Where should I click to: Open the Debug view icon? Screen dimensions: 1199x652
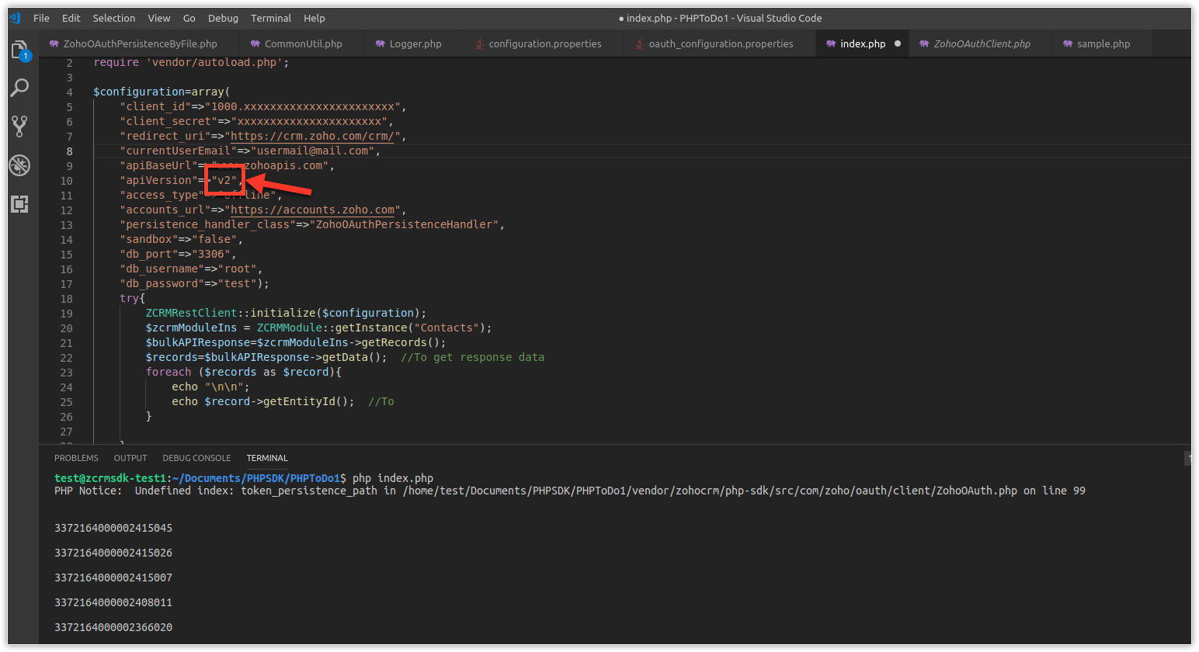click(x=19, y=165)
